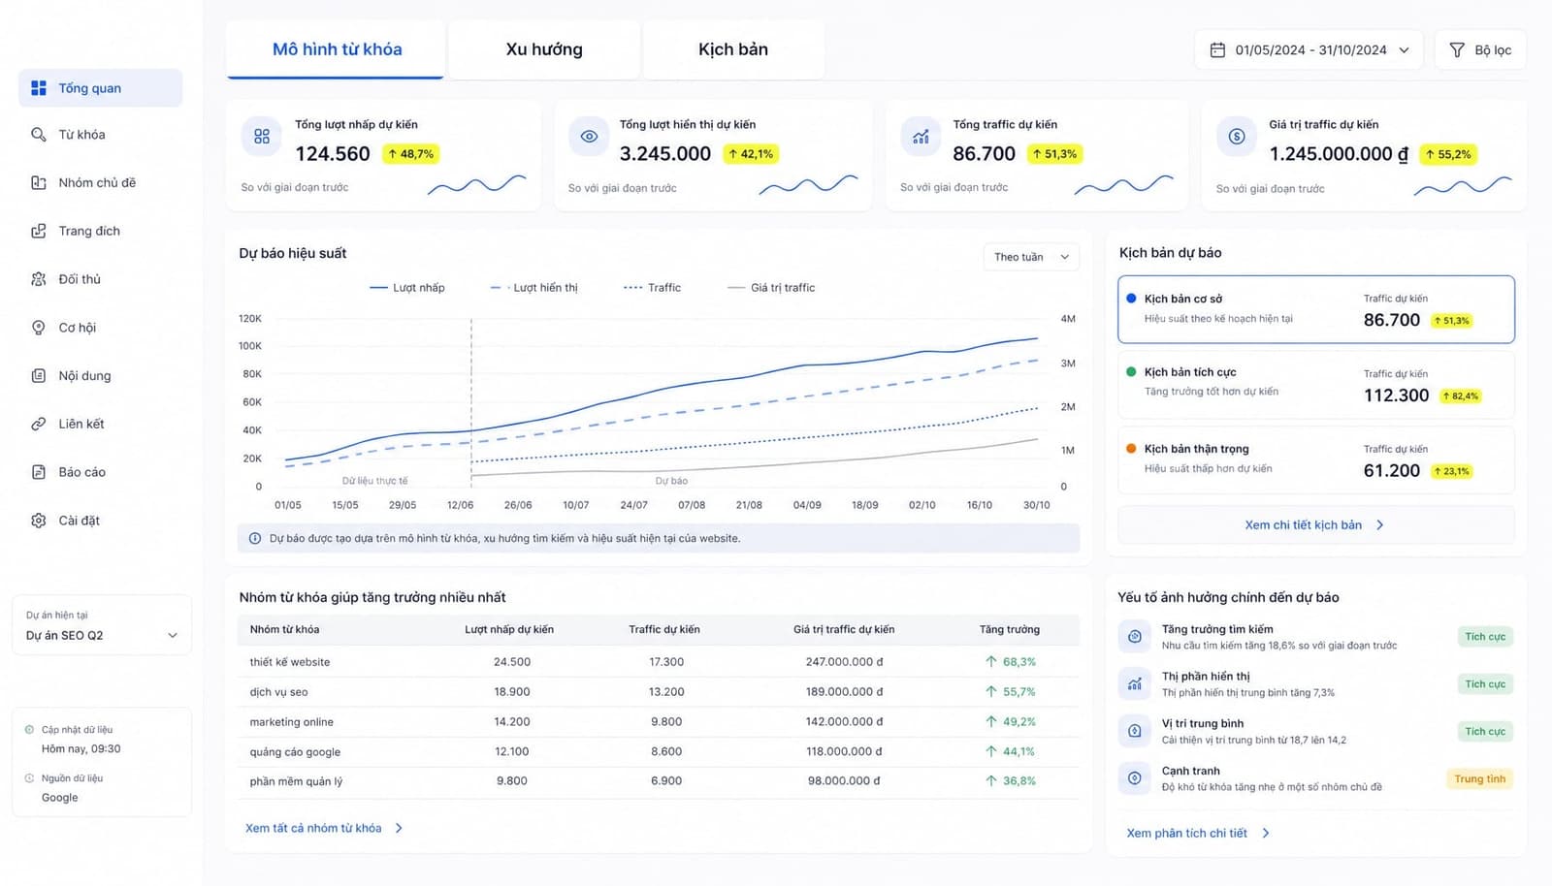Click the Báo cáo document icon
Screen dimensions: 1552x886
(39, 472)
